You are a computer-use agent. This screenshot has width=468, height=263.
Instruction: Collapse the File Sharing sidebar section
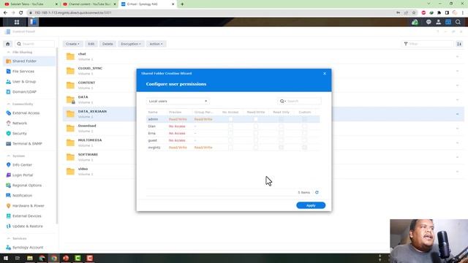(8, 52)
